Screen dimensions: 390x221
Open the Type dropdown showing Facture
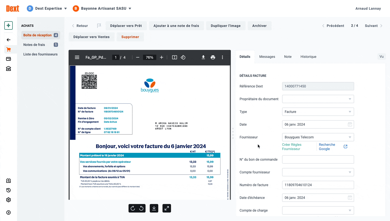(318, 112)
